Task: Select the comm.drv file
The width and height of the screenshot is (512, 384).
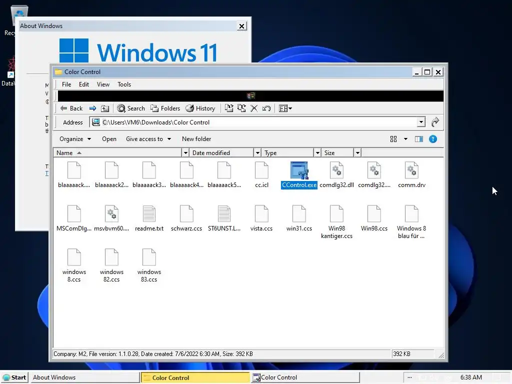Action: pyautogui.click(x=412, y=175)
